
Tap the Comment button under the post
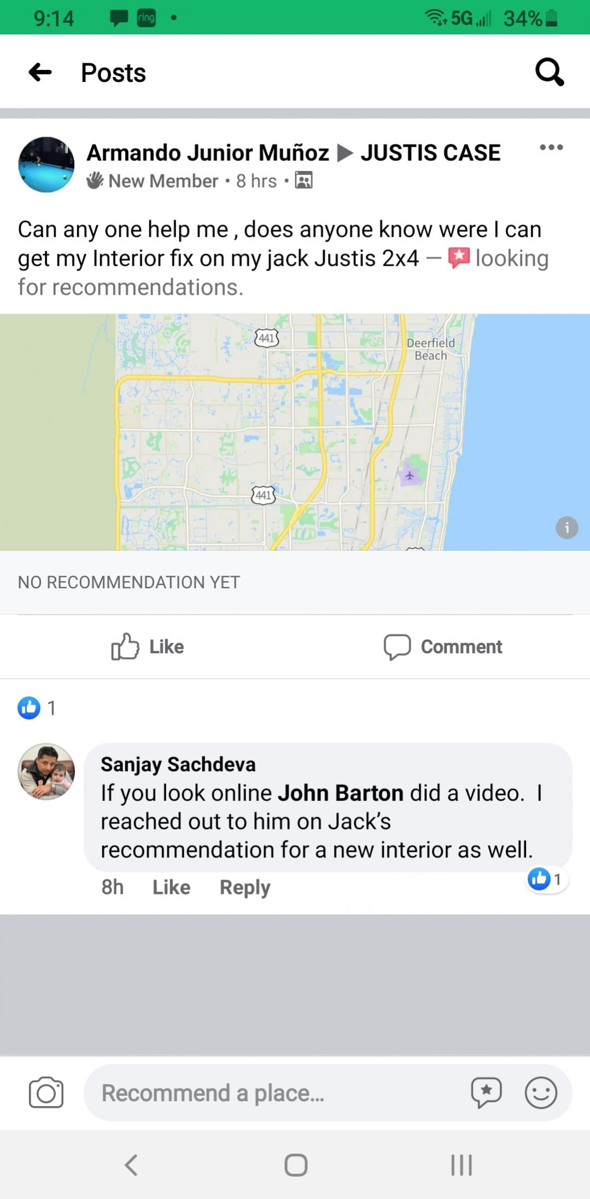coord(443,646)
